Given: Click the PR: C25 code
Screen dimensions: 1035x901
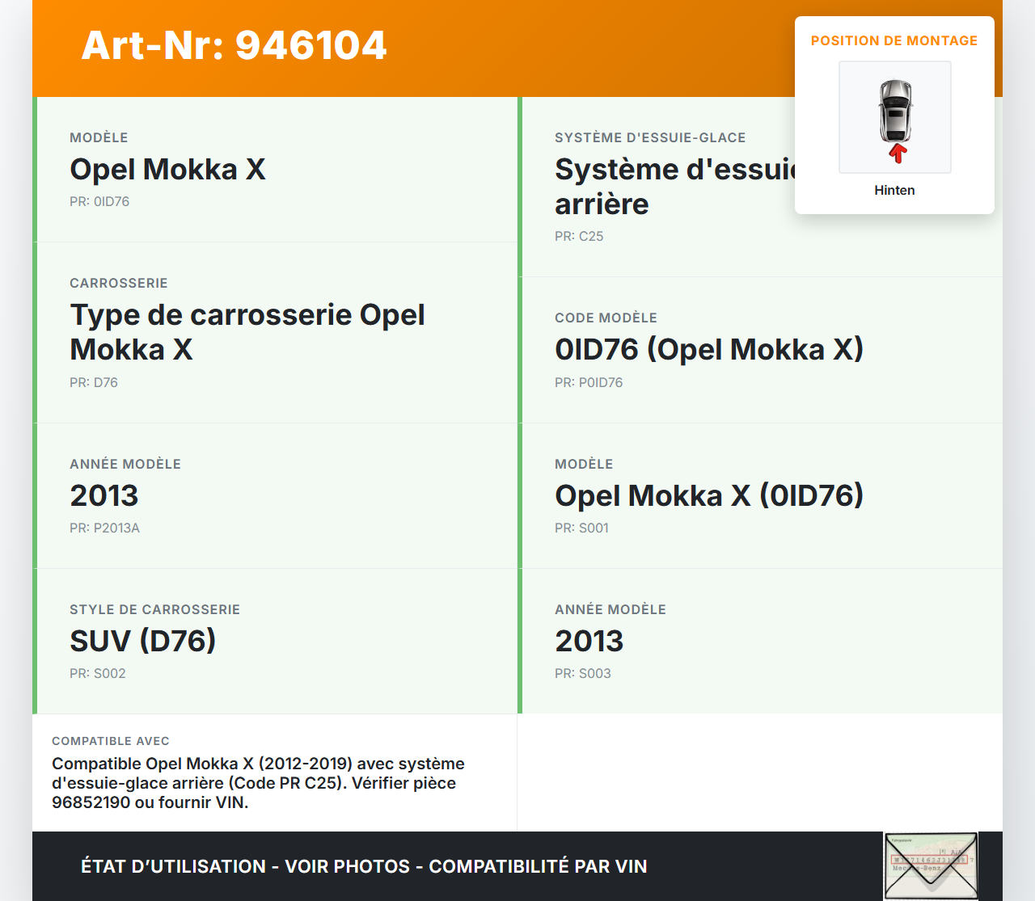Looking at the screenshot, I should (579, 236).
